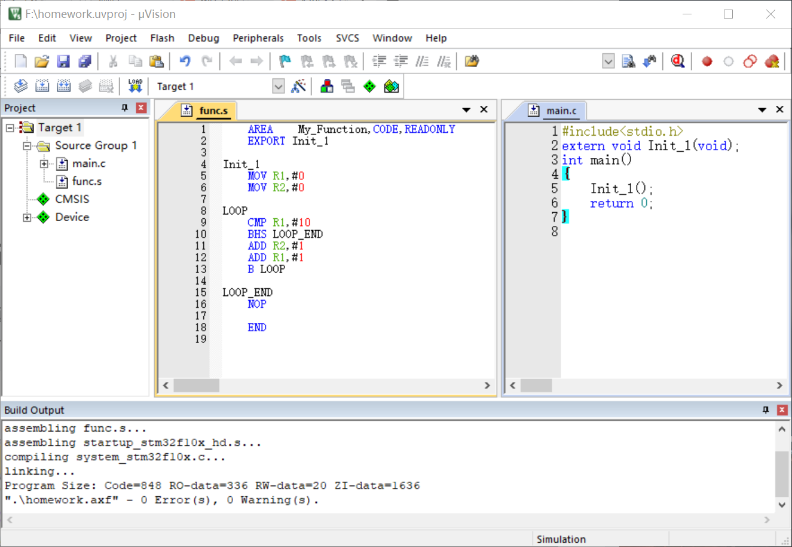Select func.s editor tab
Image resolution: width=792 pixels, height=547 pixels.
click(x=207, y=111)
